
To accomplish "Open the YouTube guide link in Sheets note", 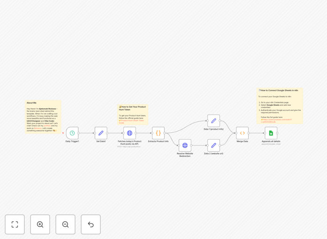I will coord(276,121).
